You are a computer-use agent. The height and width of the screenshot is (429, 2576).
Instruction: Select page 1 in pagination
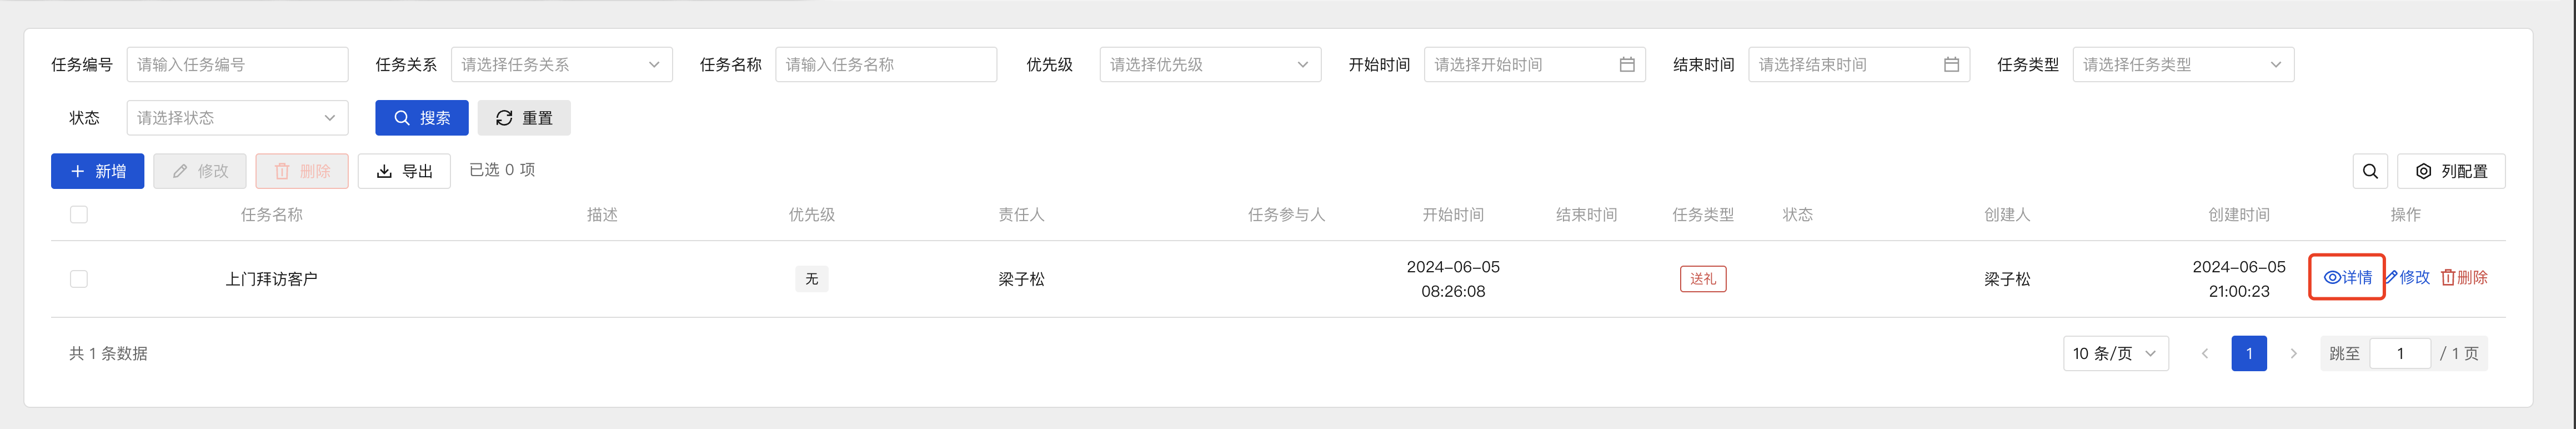2248,353
